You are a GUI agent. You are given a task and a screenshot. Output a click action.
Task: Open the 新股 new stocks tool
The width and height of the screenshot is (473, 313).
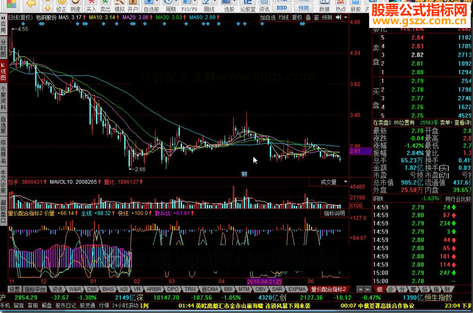tap(355, 6)
